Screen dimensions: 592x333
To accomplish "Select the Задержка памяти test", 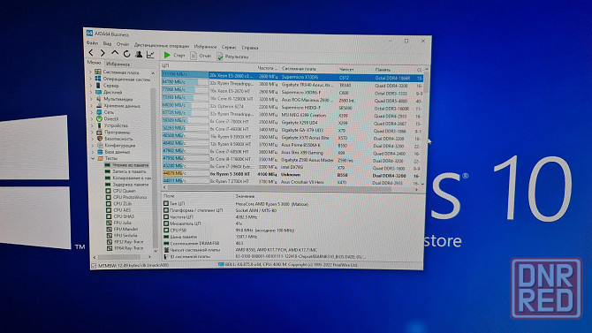I will coord(131,185).
